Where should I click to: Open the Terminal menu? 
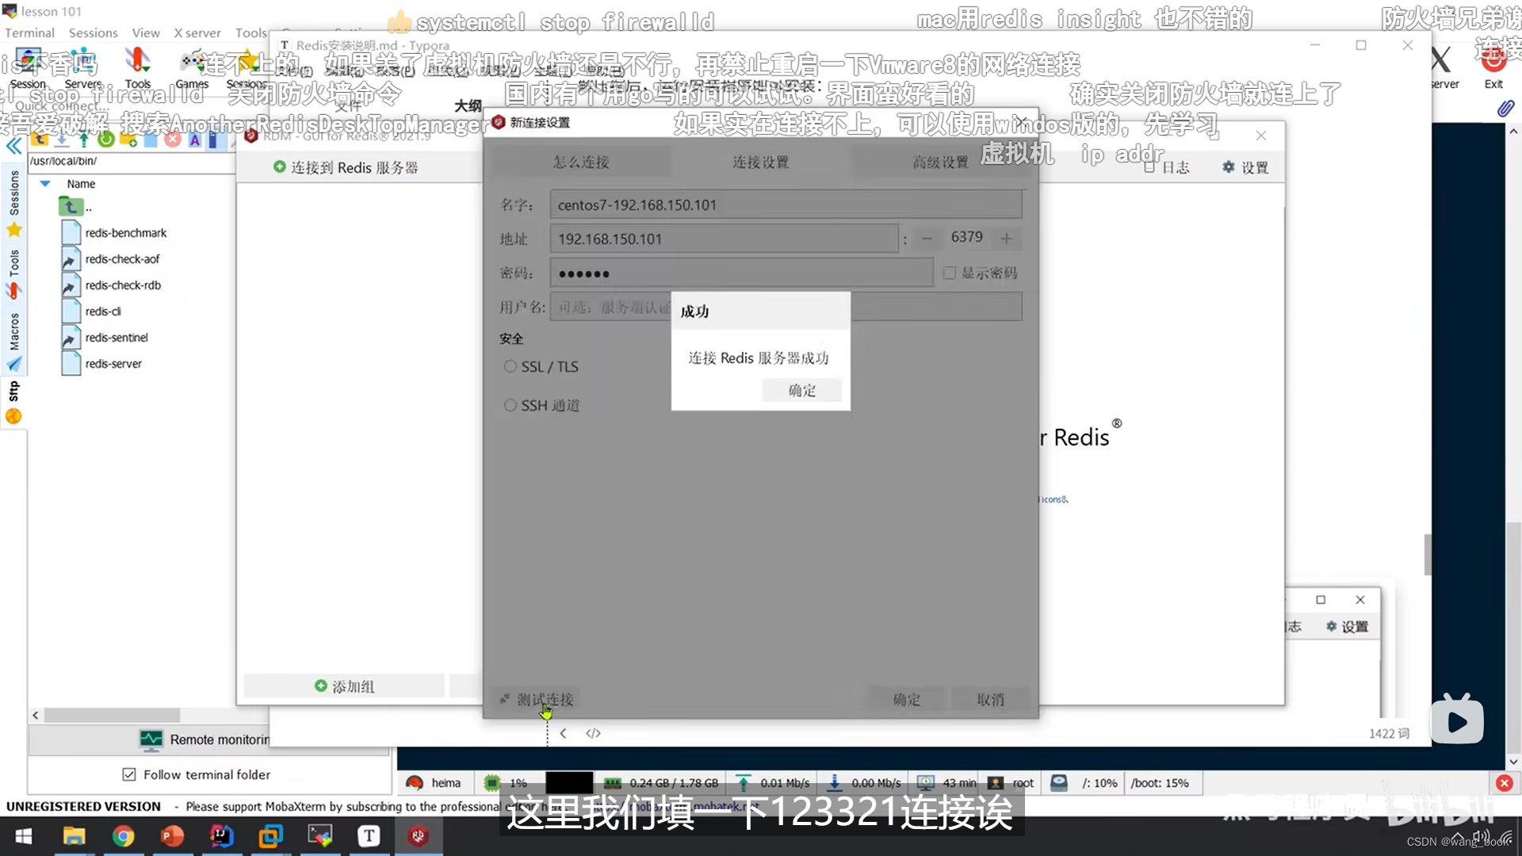29,32
